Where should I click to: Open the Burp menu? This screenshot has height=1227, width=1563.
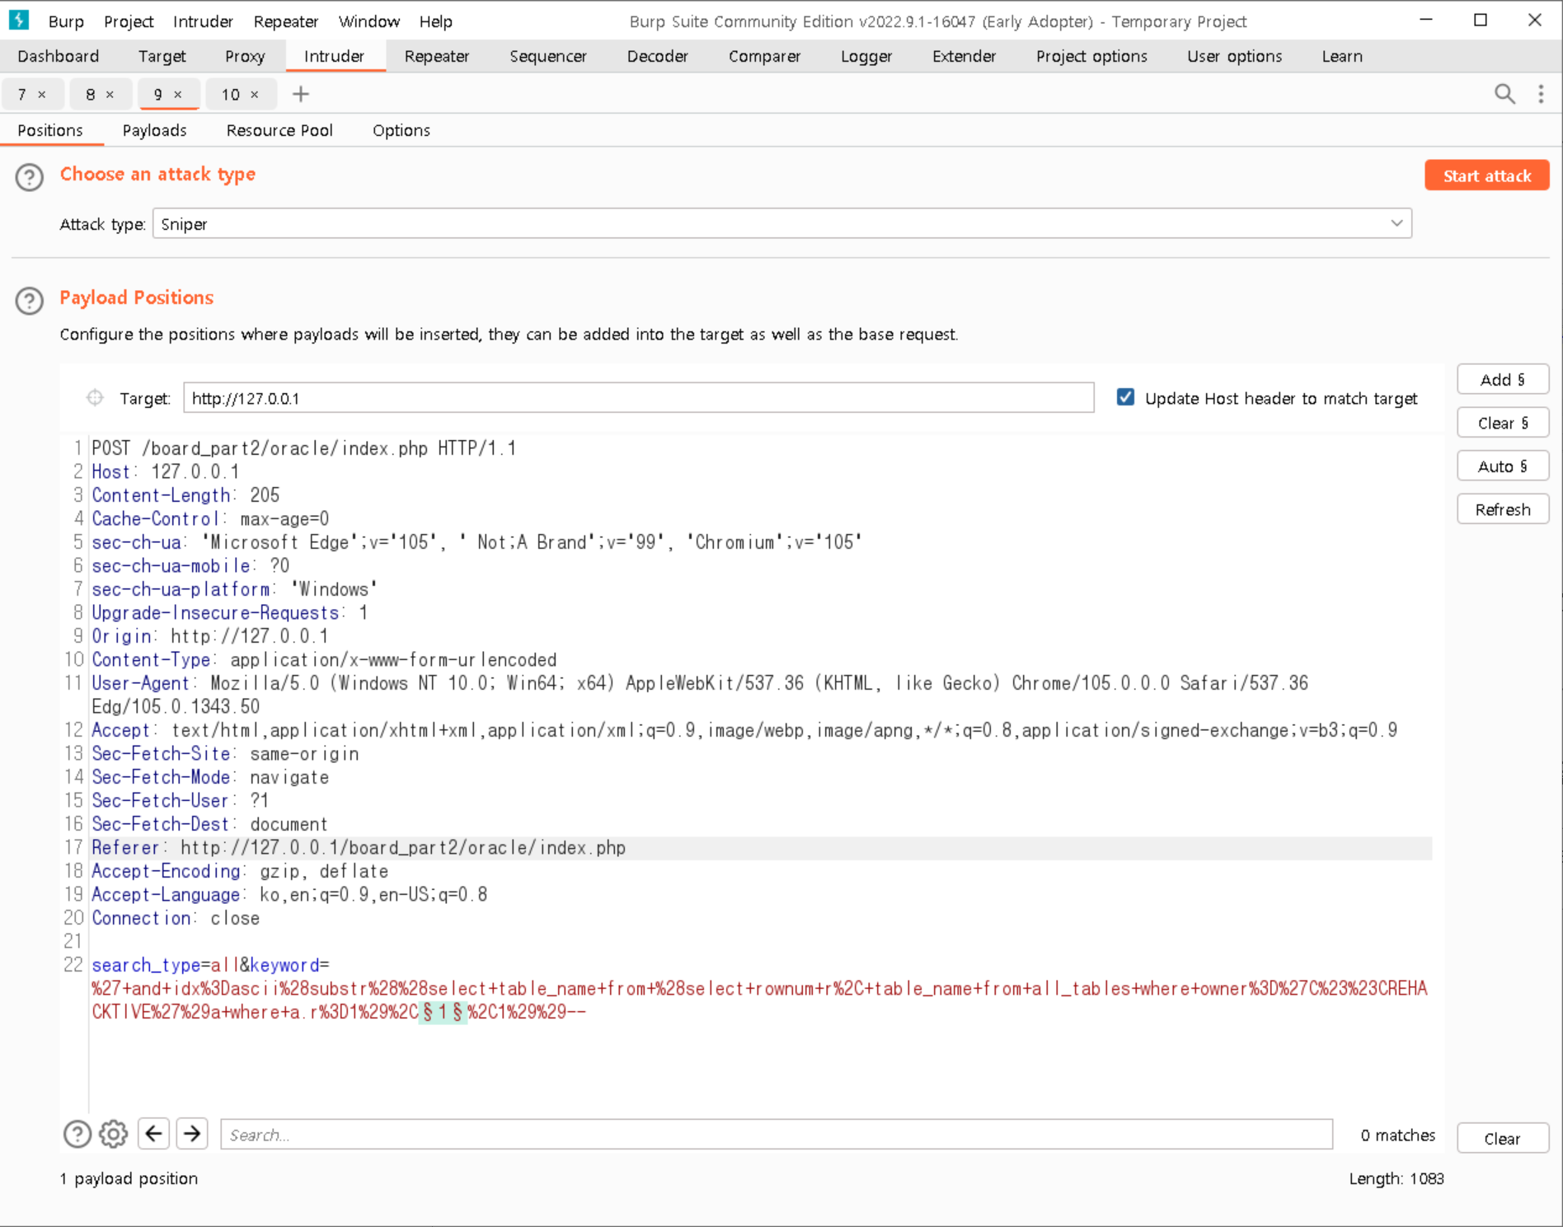[x=66, y=21]
